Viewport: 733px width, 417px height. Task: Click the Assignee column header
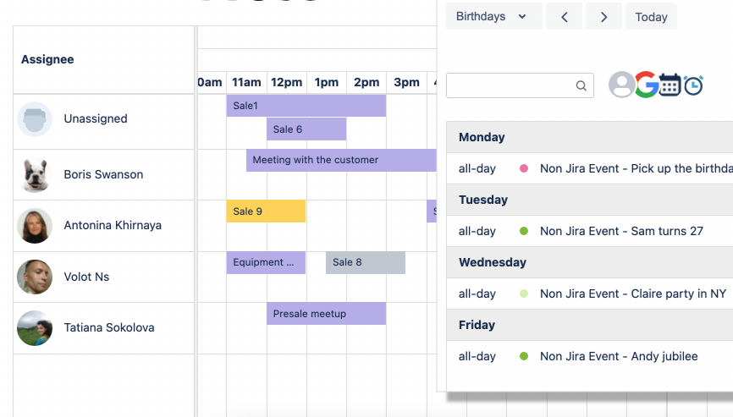[47, 59]
